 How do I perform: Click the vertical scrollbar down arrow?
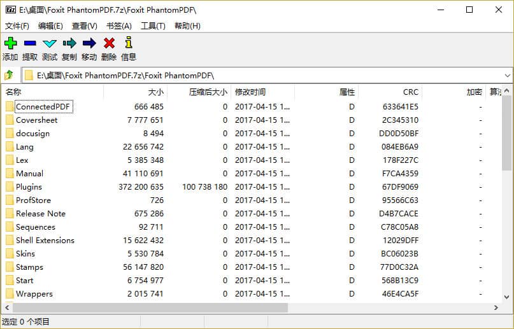(507, 296)
